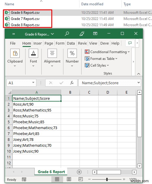Screen dimensions: 152x184
Task: Click the horizontal scrollbar right arrow
Action: 134,172
